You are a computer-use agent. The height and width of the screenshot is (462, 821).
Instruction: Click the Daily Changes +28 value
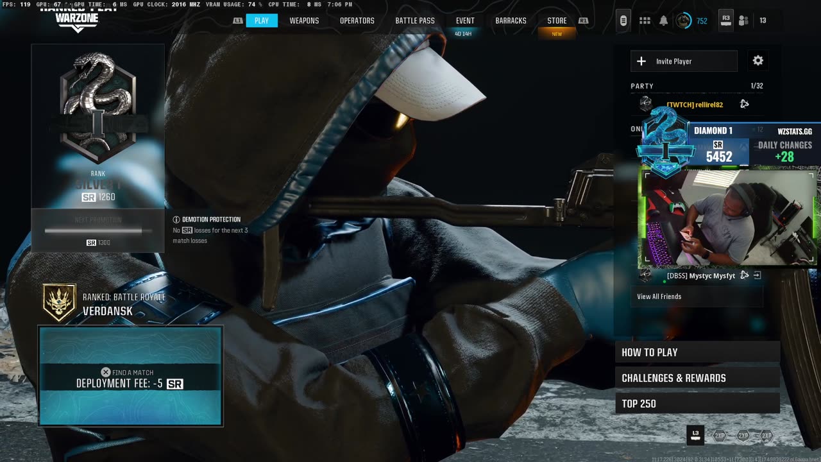784,157
